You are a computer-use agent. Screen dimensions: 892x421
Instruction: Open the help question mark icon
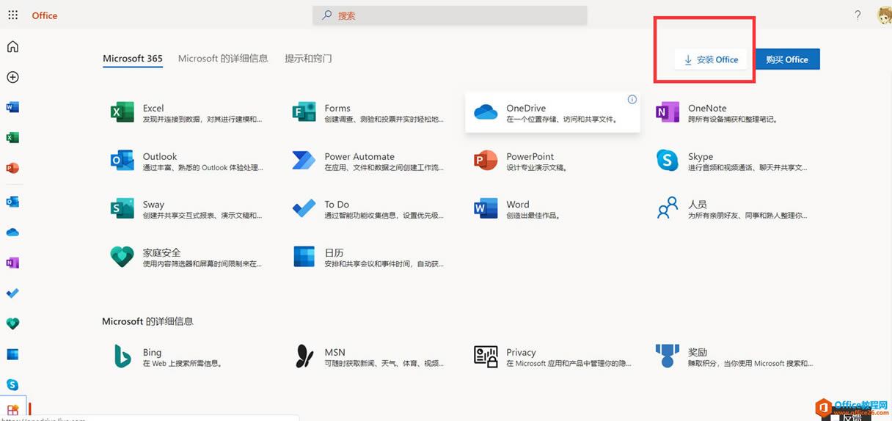(858, 15)
